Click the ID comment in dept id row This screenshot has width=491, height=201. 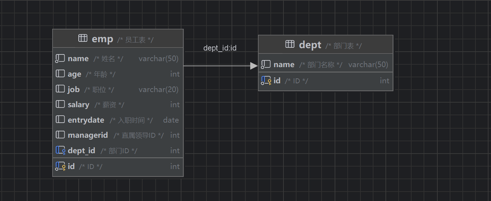297,81
